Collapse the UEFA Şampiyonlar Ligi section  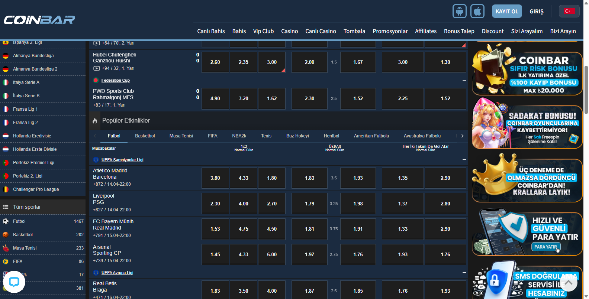click(464, 160)
